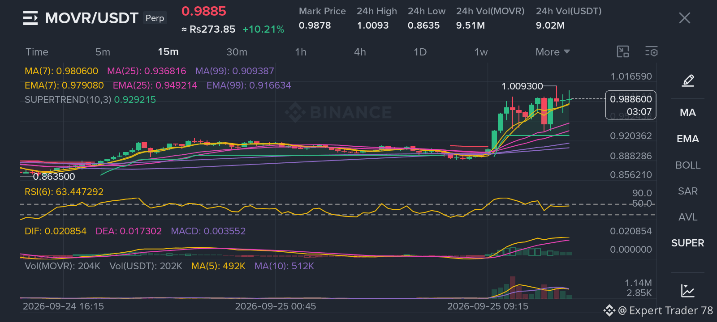The image size is (717, 322).
Task: Enable the AVL indicator
Action: 688,217
